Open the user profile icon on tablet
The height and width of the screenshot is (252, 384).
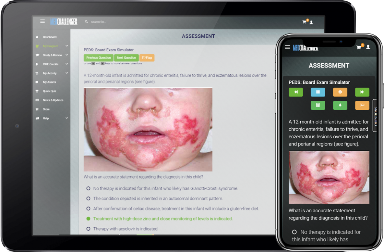click(311, 22)
